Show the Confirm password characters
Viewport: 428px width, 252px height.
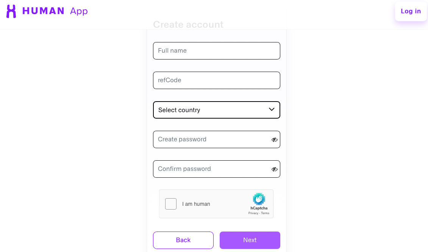tap(274, 169)
